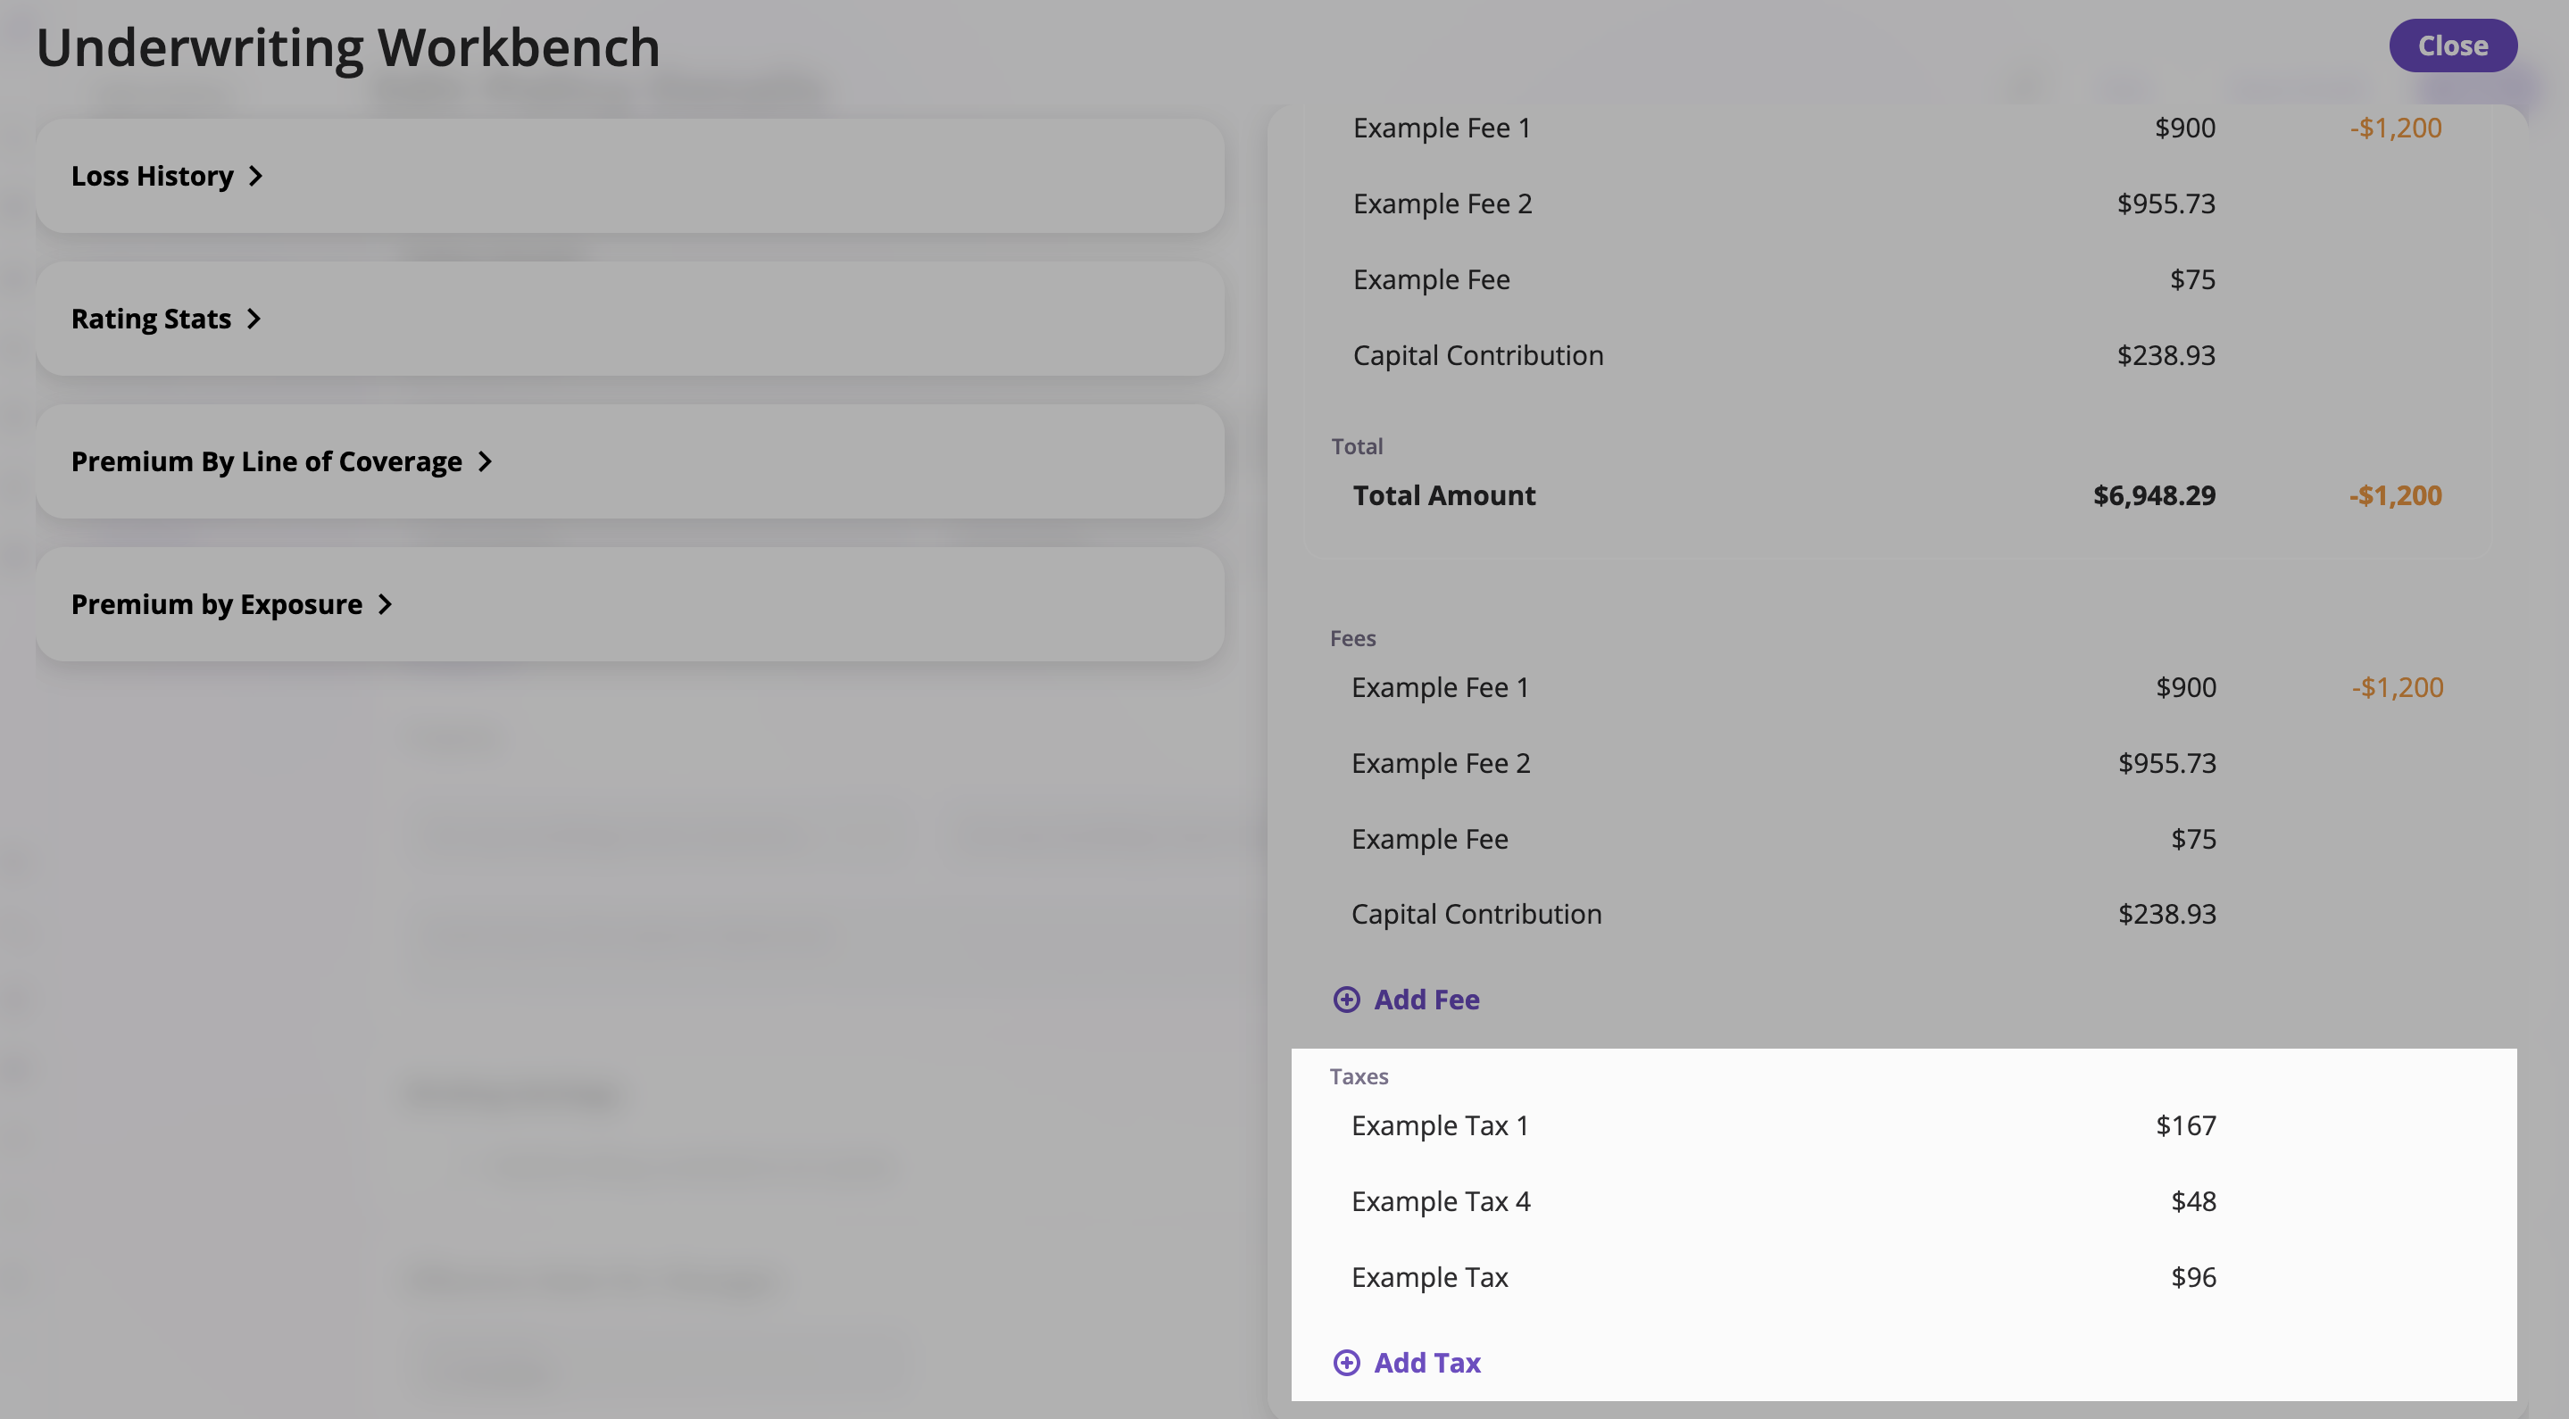
Task: Click the Premium by Exposure card title
Action: 216,604
